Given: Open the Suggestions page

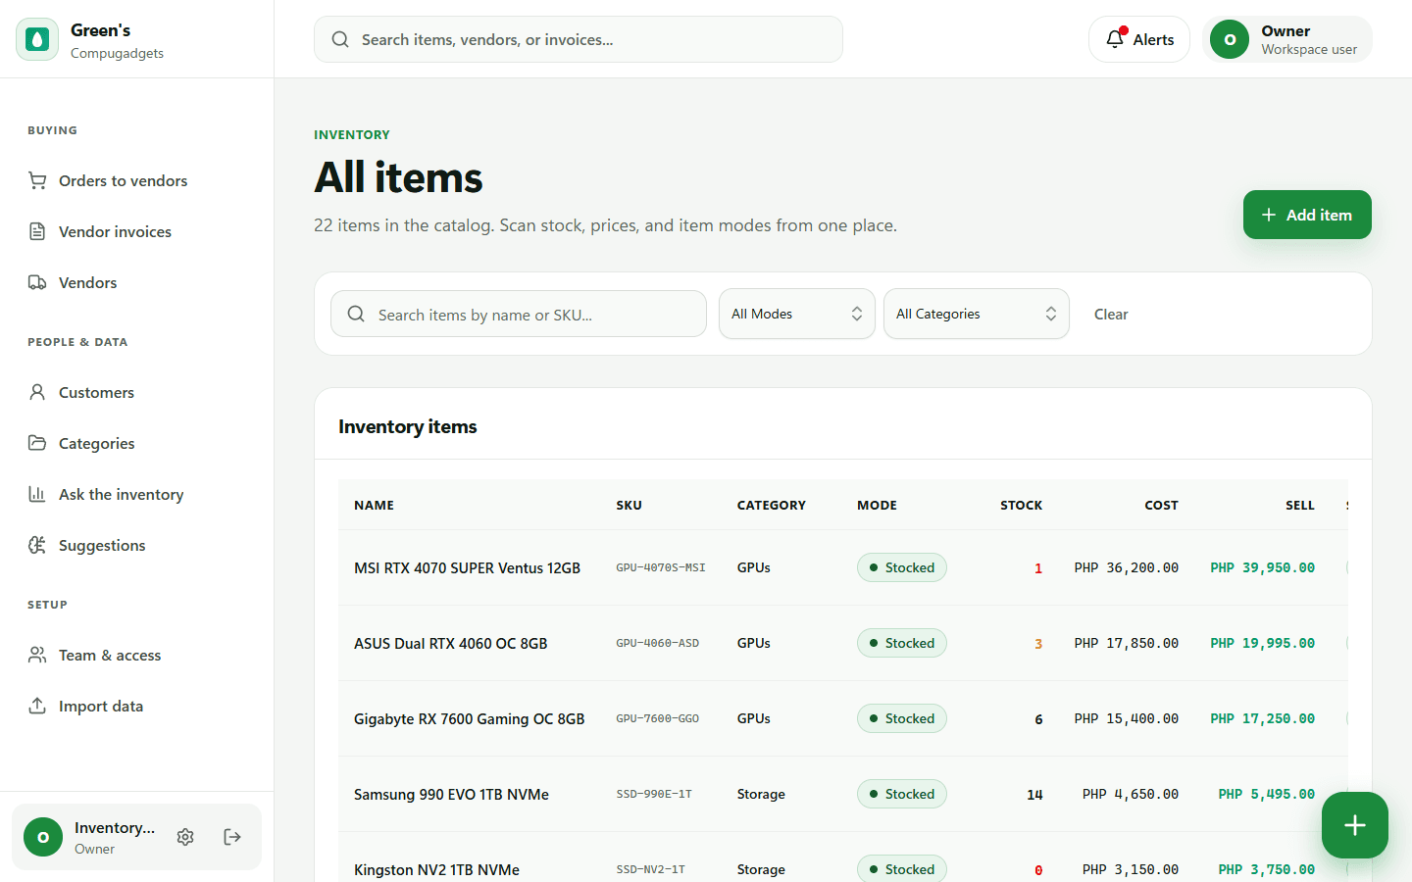Looking at the screenshot, I should click(137, 545).
